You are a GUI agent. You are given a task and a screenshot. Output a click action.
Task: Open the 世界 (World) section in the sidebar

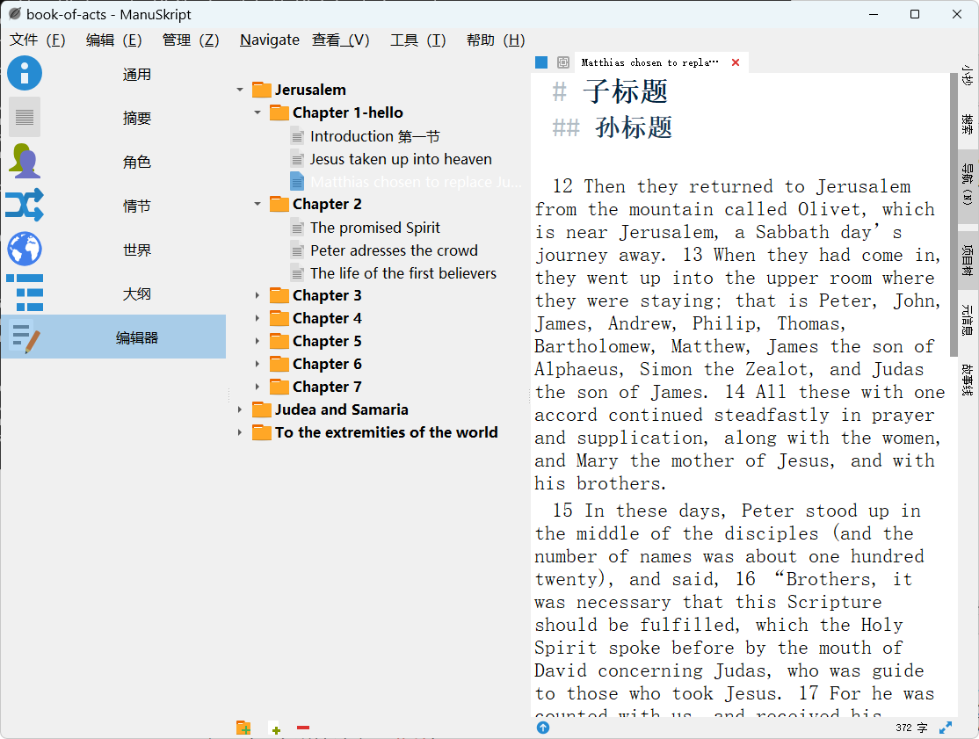click(113, 250)
